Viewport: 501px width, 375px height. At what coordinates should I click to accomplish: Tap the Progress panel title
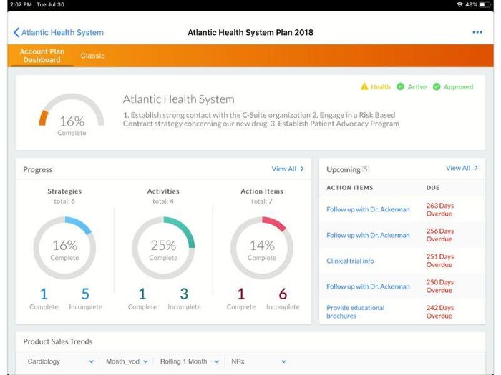pyautogui.click(x=38, y=170)
